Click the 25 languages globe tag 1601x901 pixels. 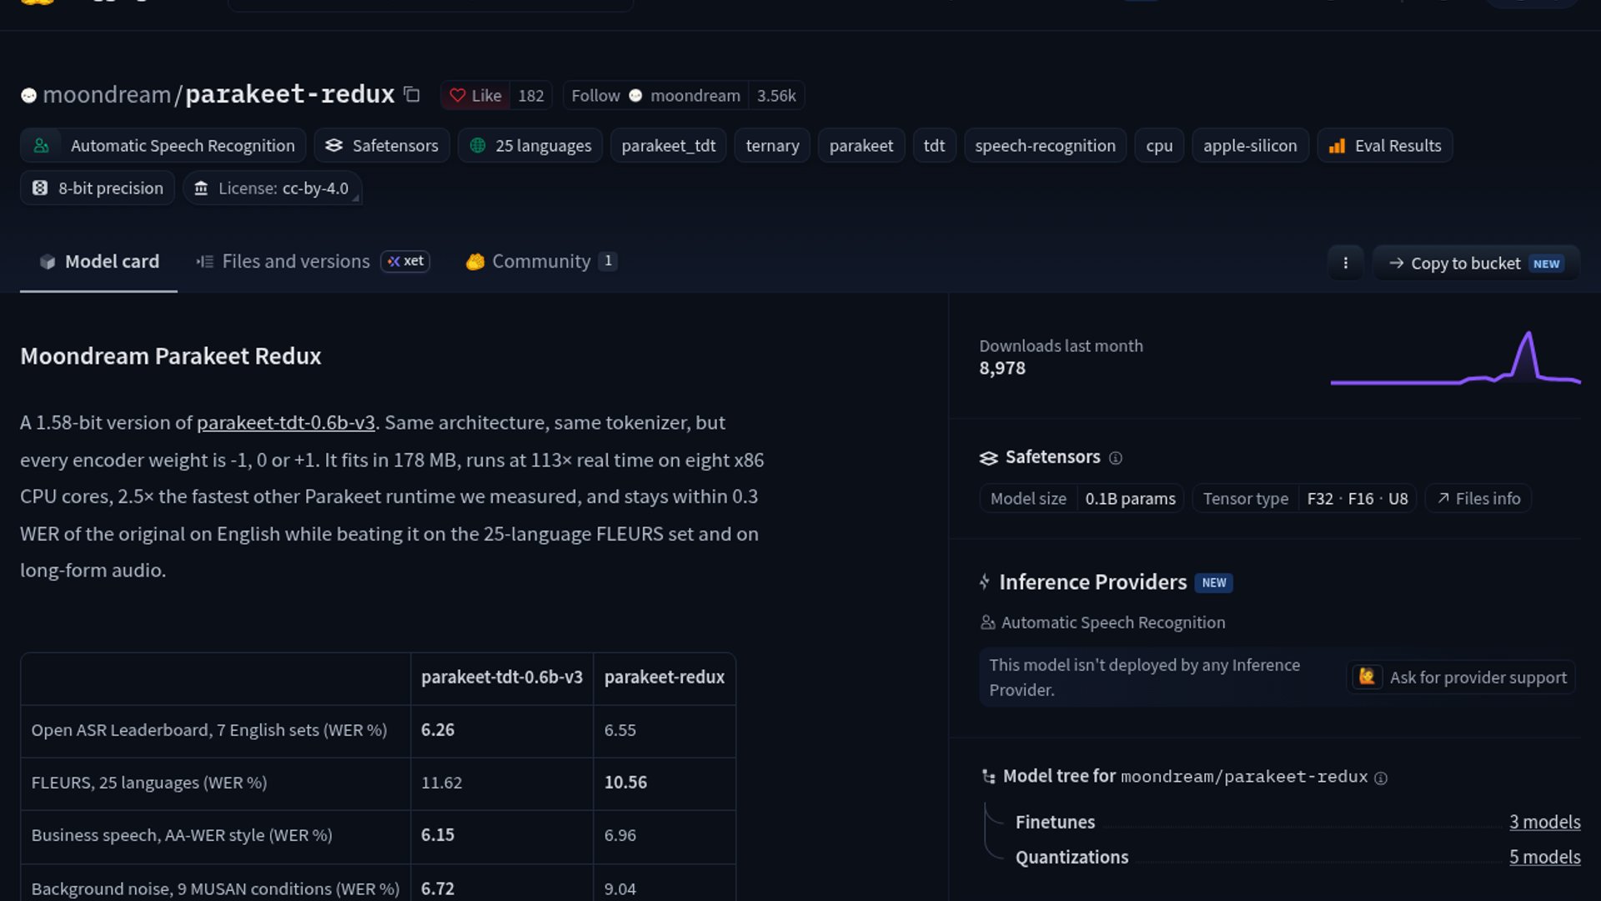(x=530, y=146)
